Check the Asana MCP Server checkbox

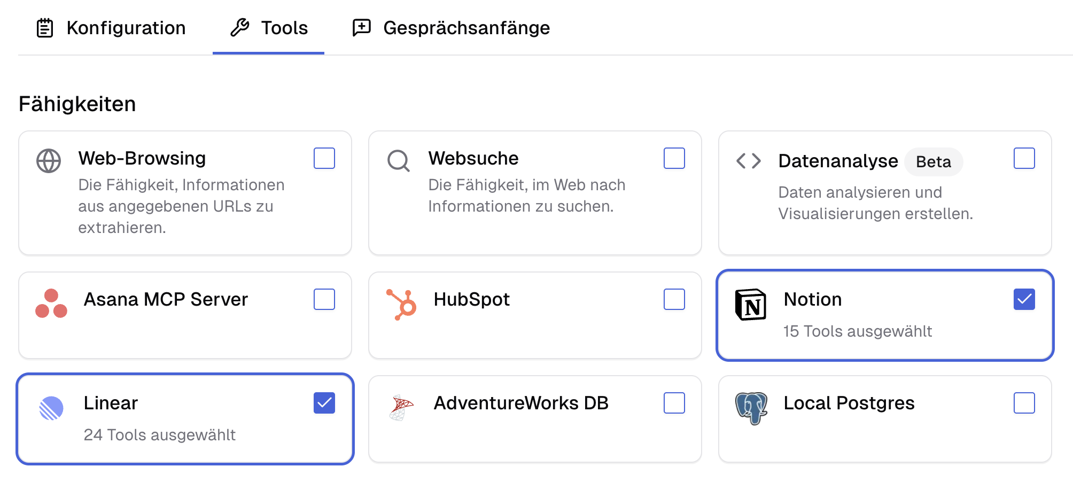324,299
